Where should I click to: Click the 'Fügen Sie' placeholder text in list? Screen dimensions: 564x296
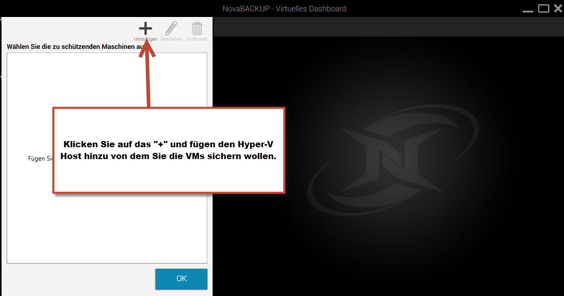[40, 159]
